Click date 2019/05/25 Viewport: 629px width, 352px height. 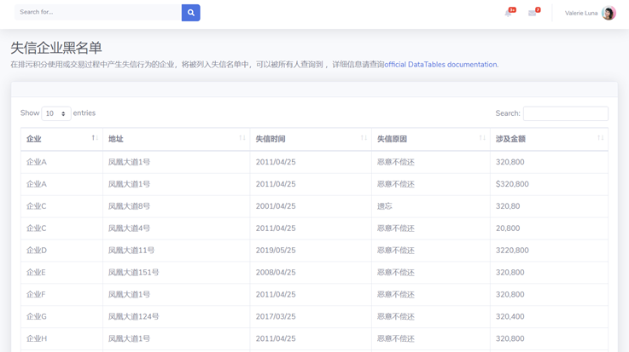(x=276, y=251)
